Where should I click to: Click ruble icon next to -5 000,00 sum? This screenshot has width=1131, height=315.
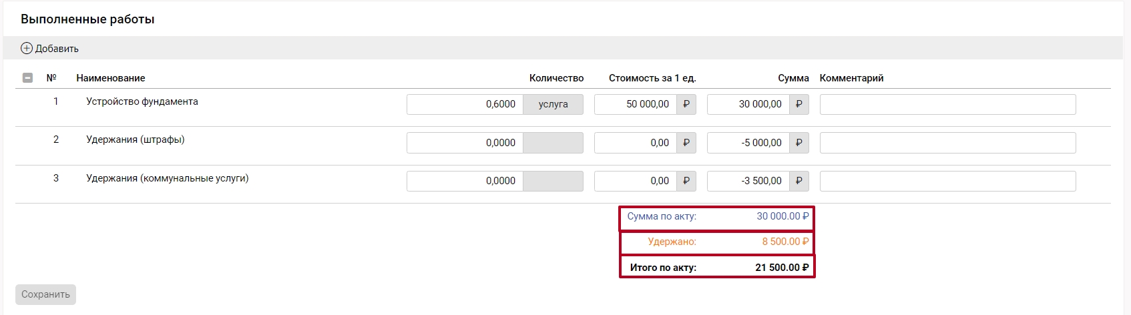(x=799, y=143)
